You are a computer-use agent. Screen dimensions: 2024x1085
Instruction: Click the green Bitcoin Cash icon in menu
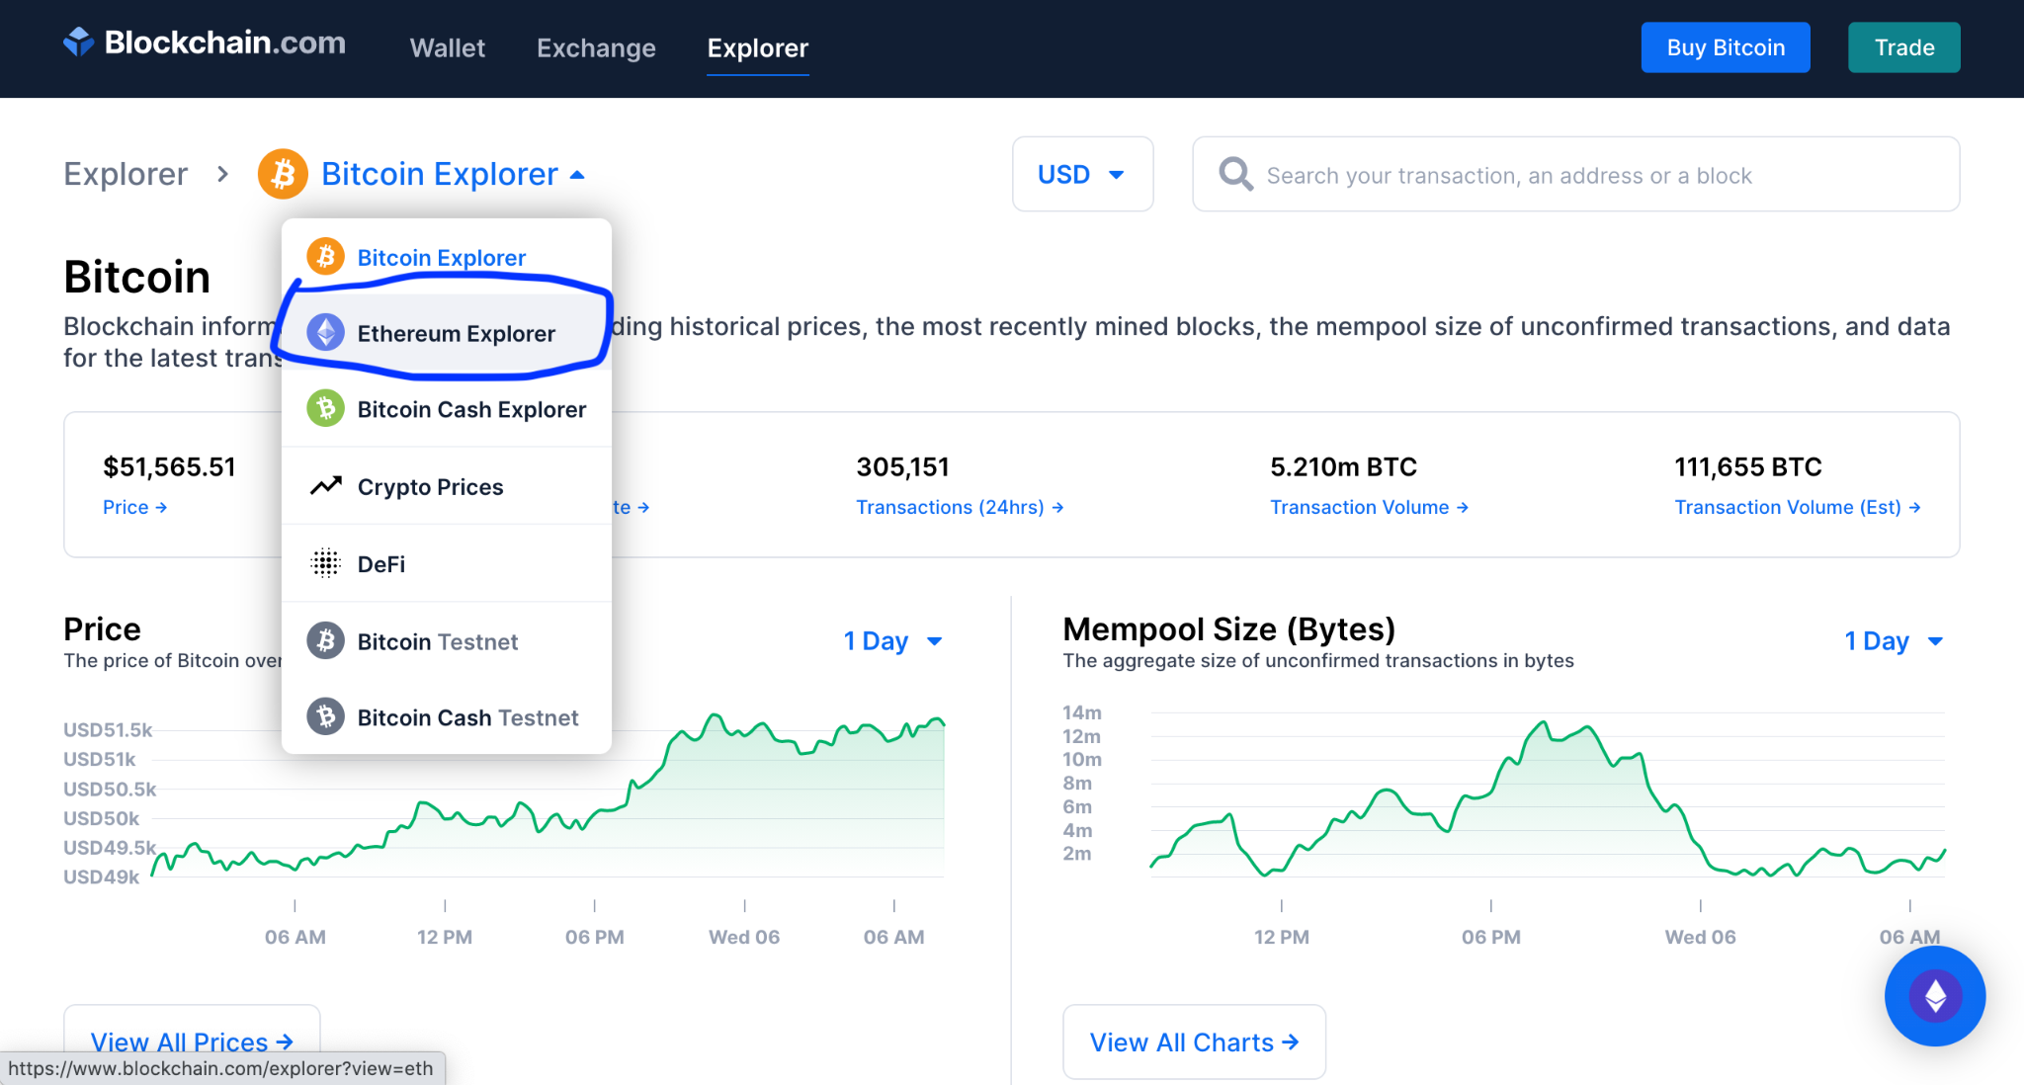coord(325,408)
